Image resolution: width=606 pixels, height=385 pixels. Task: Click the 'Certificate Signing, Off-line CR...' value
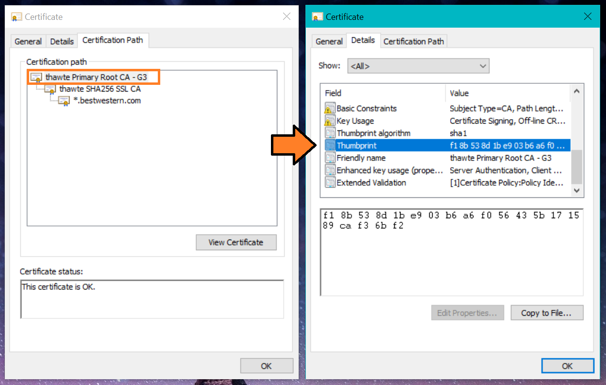click(508, 121)
